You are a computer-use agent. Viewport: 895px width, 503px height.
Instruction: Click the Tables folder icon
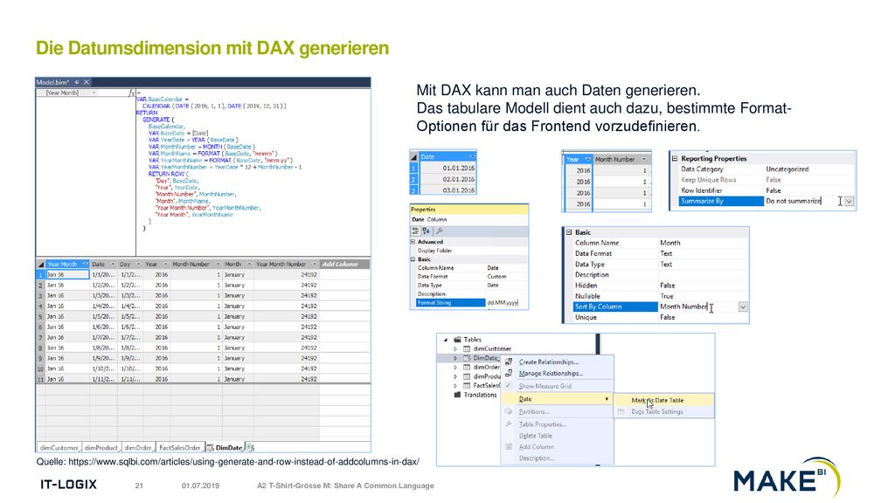click(x=457, y=340)
